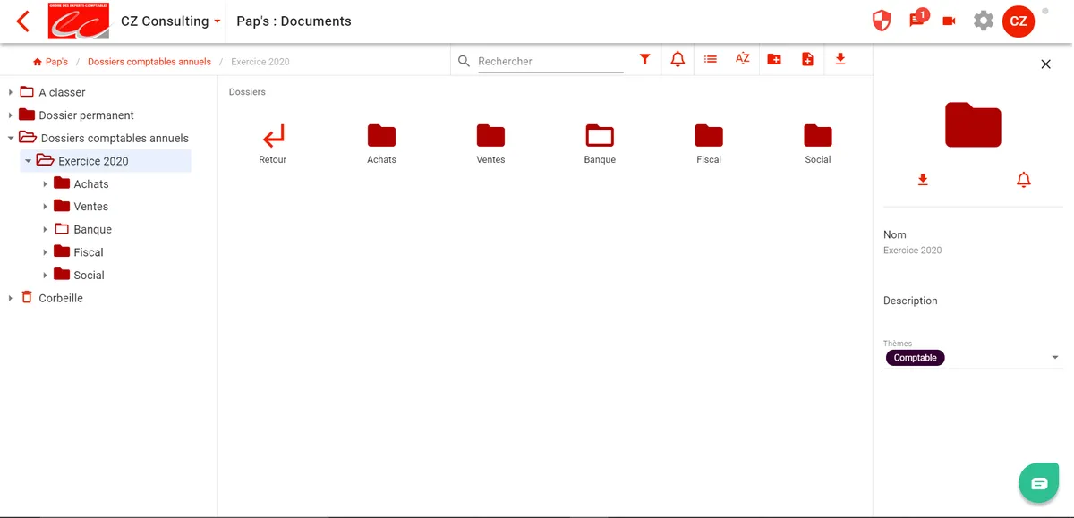Sort documents alphabetically with the AZ icon
Image resolution: width=1074 pixels, height=518 pixels.
coord(742,60)
